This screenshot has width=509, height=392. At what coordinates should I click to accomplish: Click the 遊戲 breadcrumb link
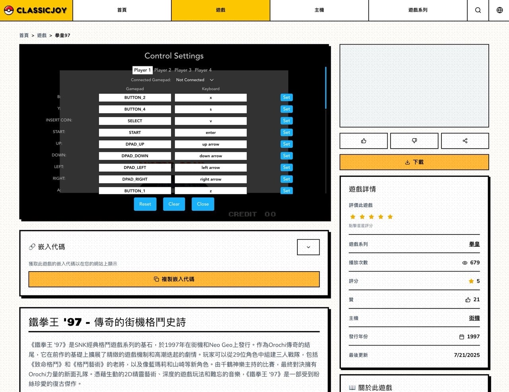pyautogui.click(x=42, y=35)
